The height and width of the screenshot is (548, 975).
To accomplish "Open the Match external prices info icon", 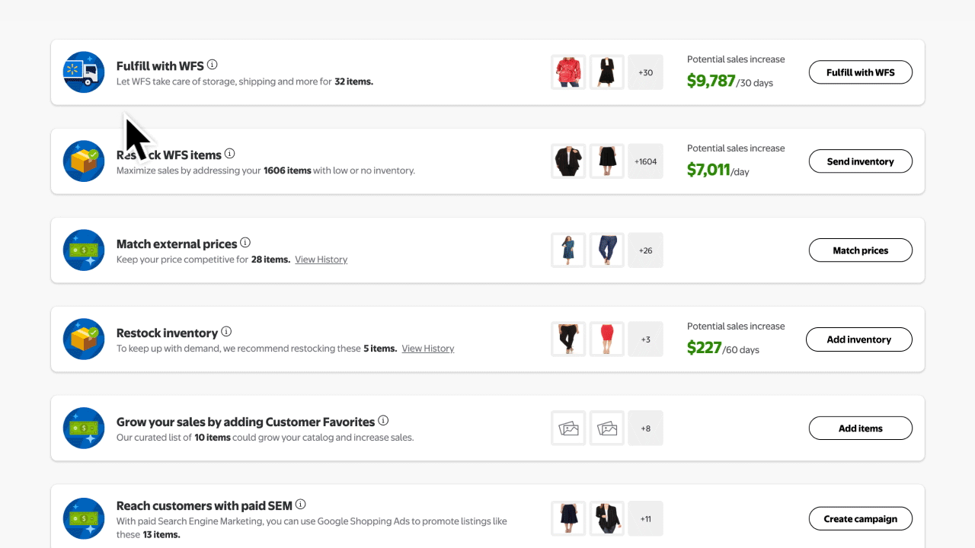I will [245, 242].
